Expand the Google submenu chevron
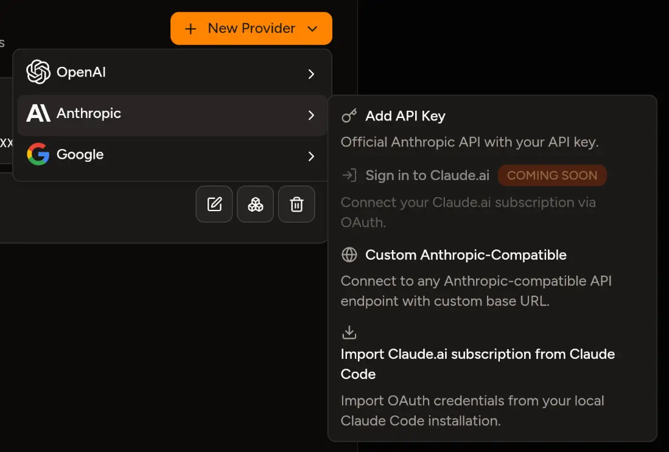 (x=311, y=156)
